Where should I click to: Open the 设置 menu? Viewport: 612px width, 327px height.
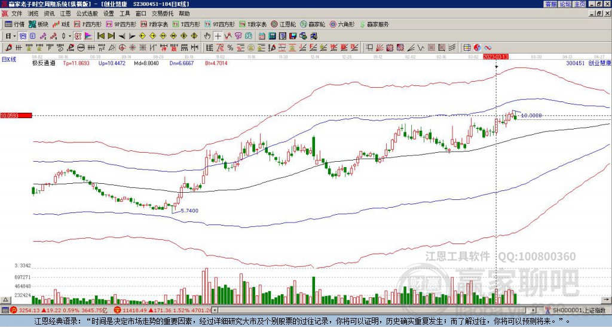coord(109,14)
